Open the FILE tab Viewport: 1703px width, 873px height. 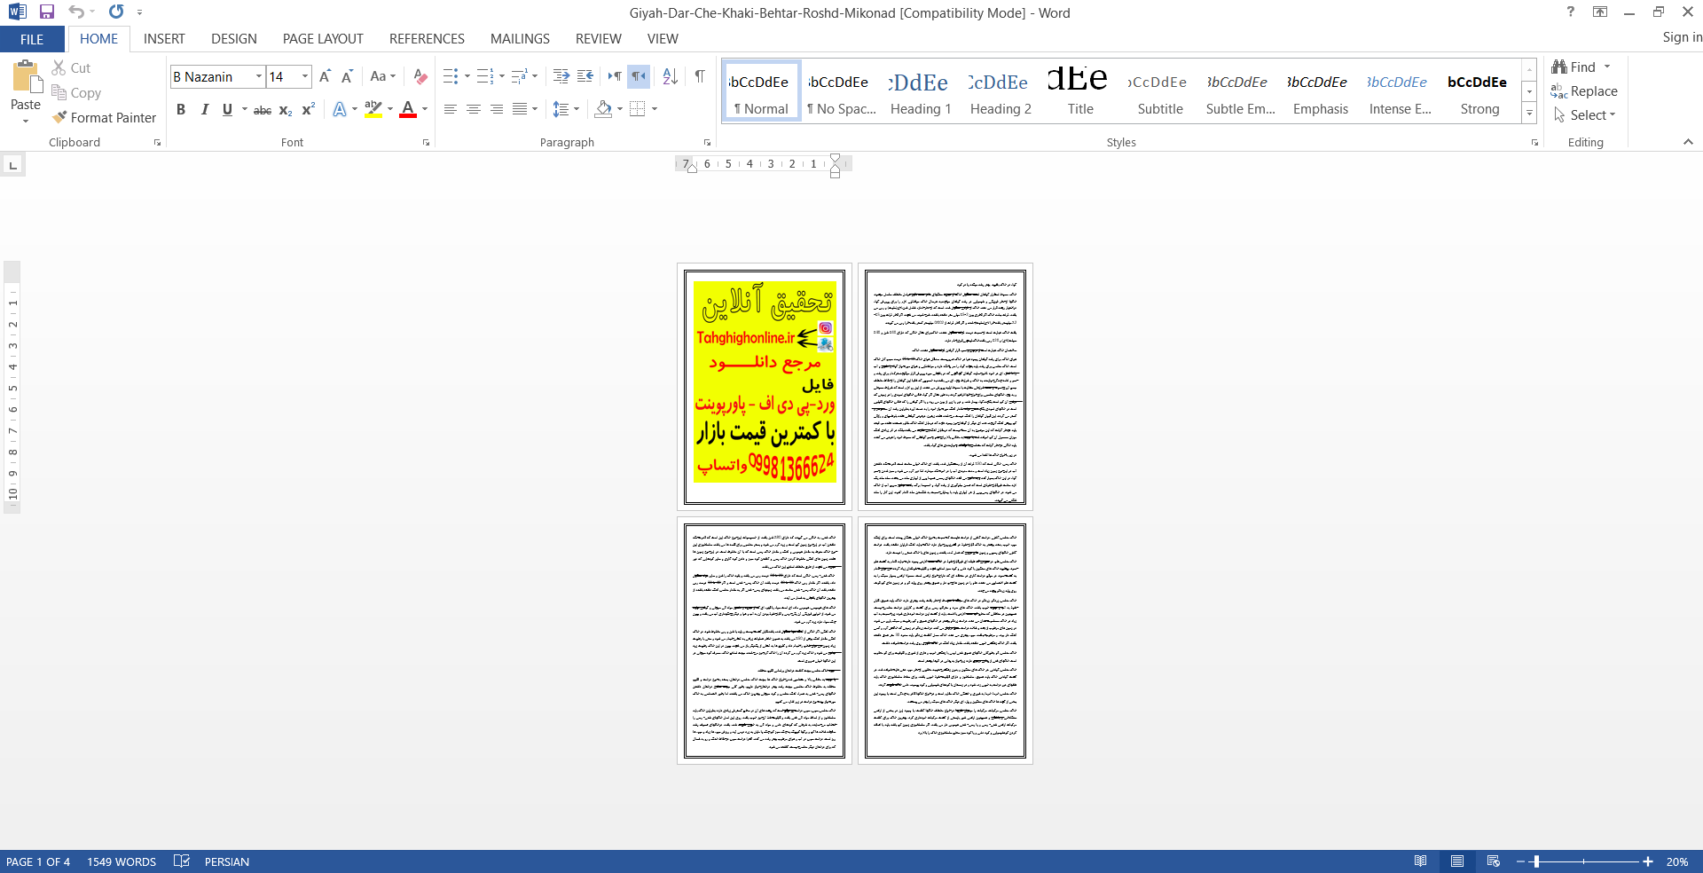(x=32, y=39)
